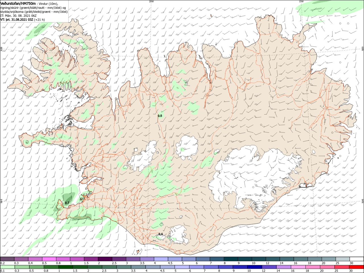Click the 0.5 precipitation value in north-central Iceland

[160, 116]
